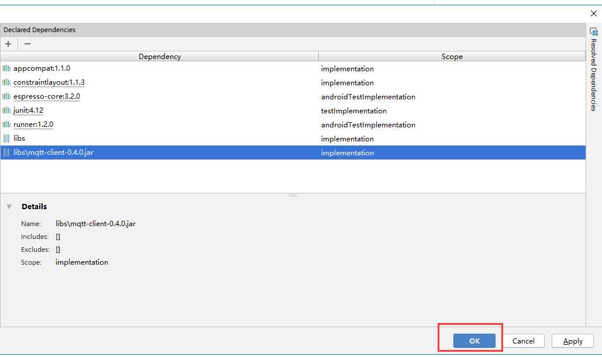Click the Cancel button
Image resolution: width=602 pixels, height=357 pixels.
pos(523,341)
